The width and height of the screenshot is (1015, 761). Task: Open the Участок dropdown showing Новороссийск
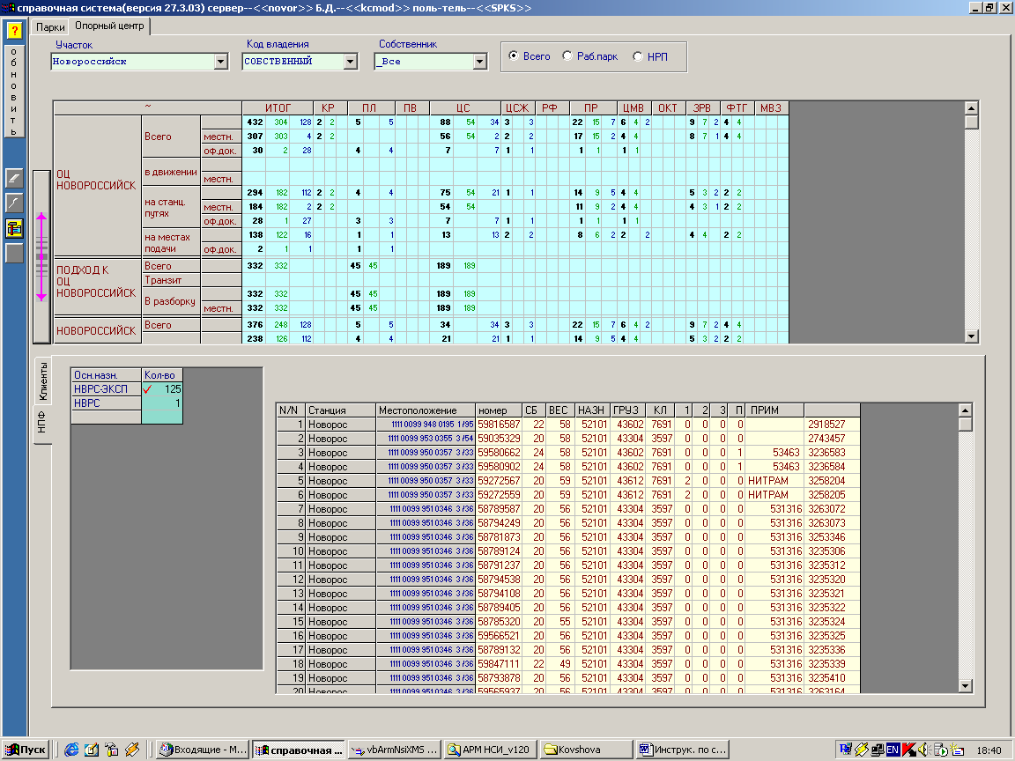click(221, 62)
